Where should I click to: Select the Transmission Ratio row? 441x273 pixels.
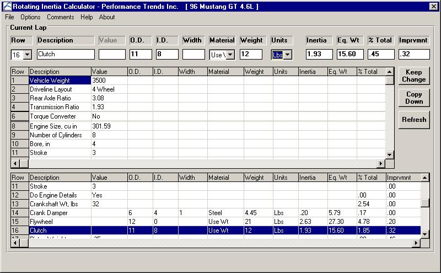tap(198, 107)
